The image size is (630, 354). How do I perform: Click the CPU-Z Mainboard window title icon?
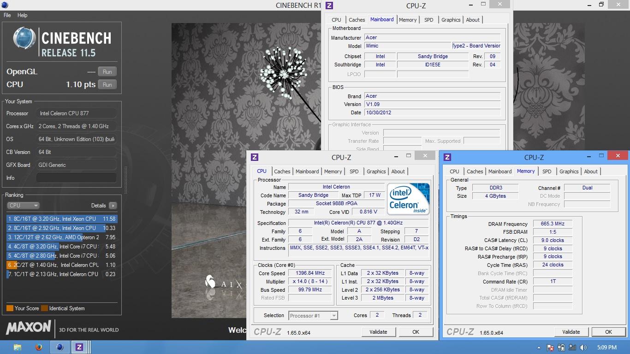tap(329, 6)
